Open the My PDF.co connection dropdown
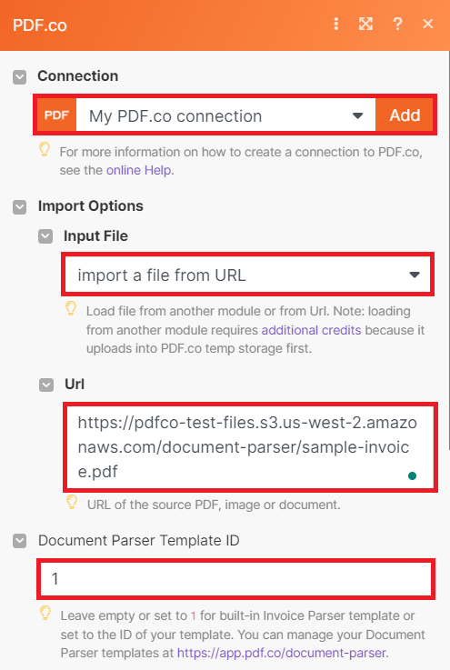This screenshot has height=670, width=450. [x=225, y=115]
